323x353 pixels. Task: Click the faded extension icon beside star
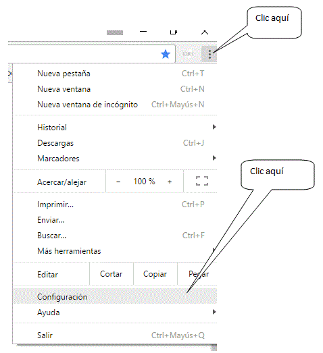(x=188, y=53)
